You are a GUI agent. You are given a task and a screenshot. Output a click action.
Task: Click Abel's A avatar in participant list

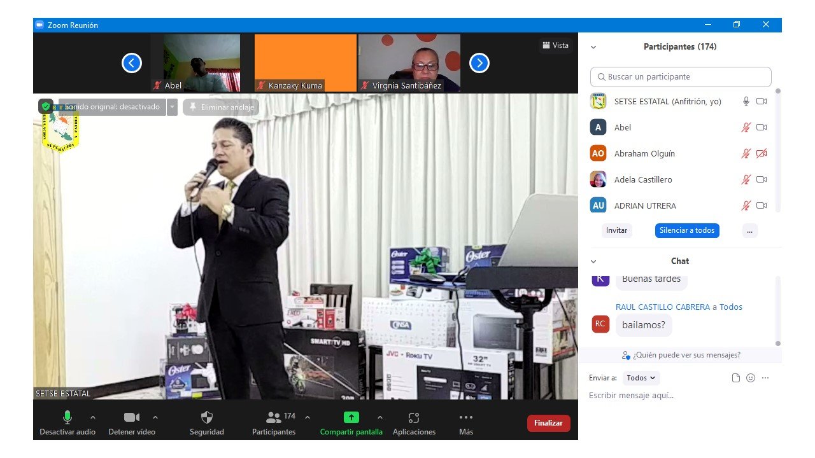point(598,127)
